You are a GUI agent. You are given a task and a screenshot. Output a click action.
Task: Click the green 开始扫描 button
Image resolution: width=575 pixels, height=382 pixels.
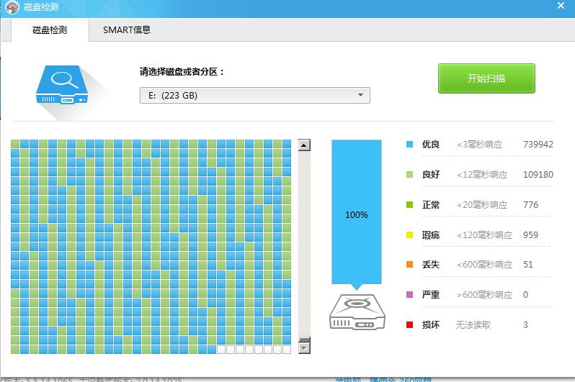tap(486, 78)
